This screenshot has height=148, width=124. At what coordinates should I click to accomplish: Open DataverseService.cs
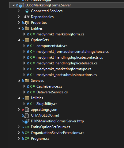[52, 92]
